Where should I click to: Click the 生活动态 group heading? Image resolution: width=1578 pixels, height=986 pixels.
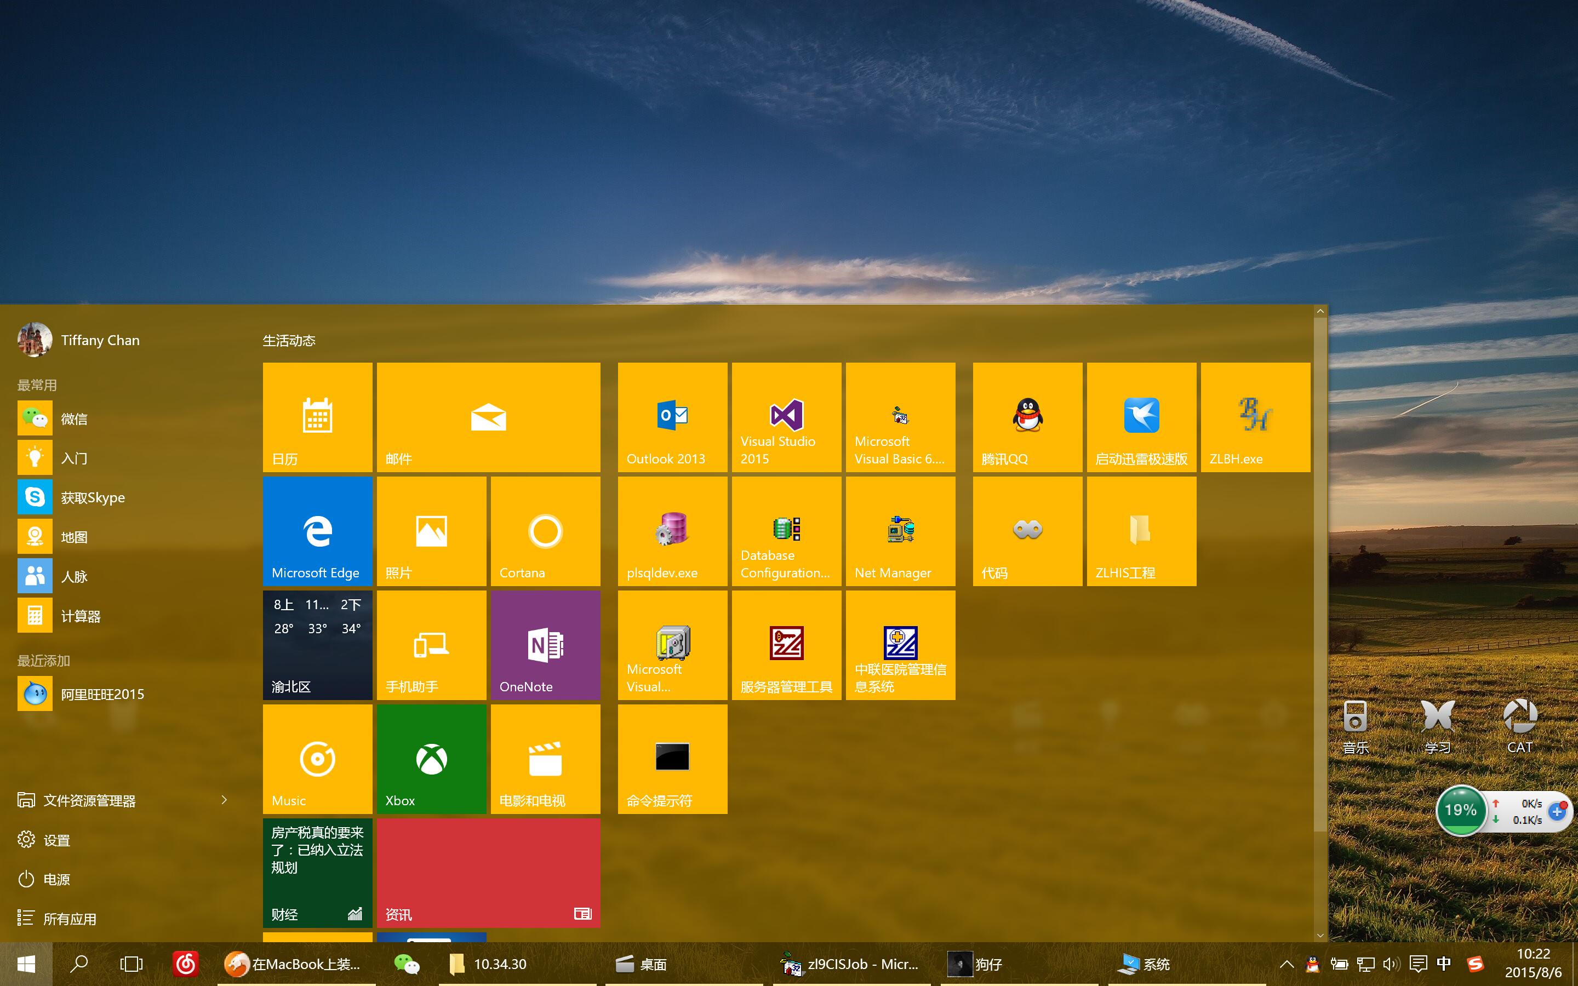tap(289, 340)
